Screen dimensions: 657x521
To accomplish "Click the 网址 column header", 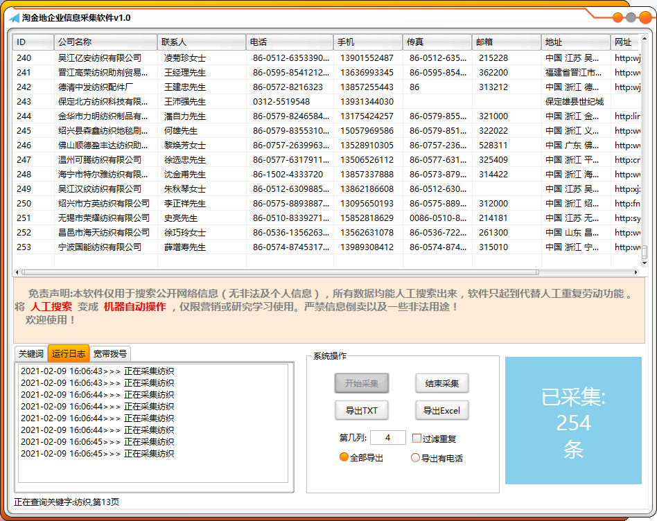I will 626,42.
